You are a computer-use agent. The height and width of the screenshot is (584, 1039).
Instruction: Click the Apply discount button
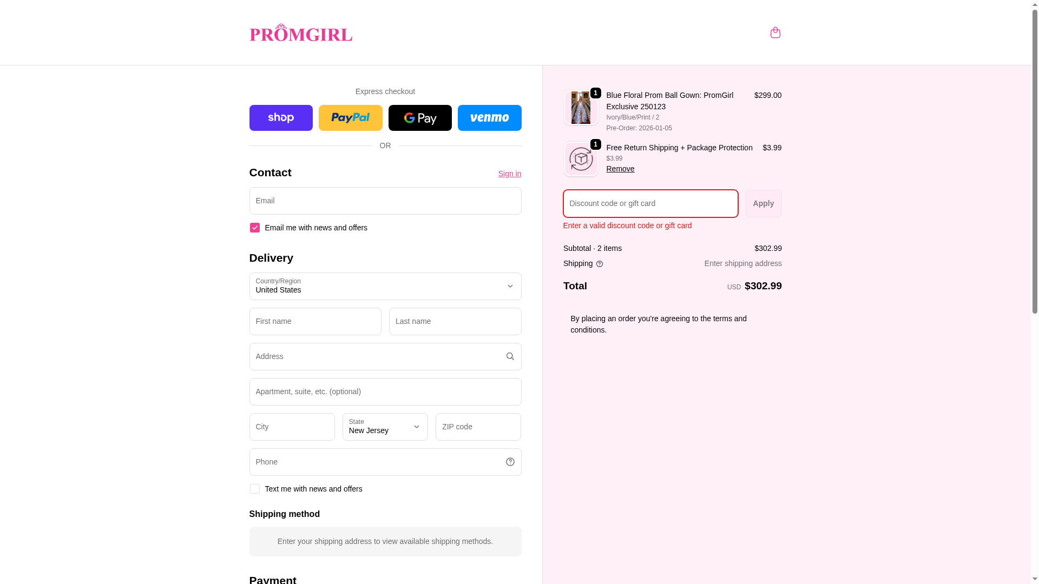coord(764,203)
